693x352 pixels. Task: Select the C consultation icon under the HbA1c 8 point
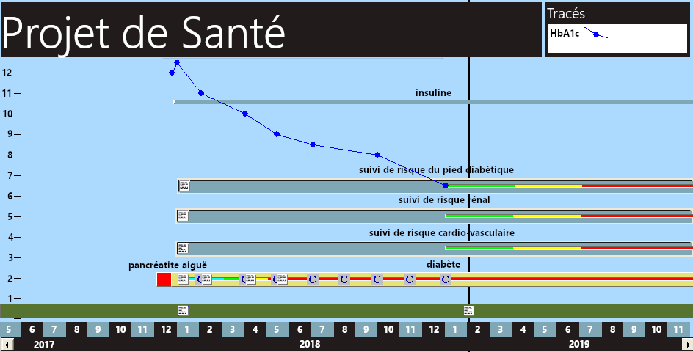point(377,279)
